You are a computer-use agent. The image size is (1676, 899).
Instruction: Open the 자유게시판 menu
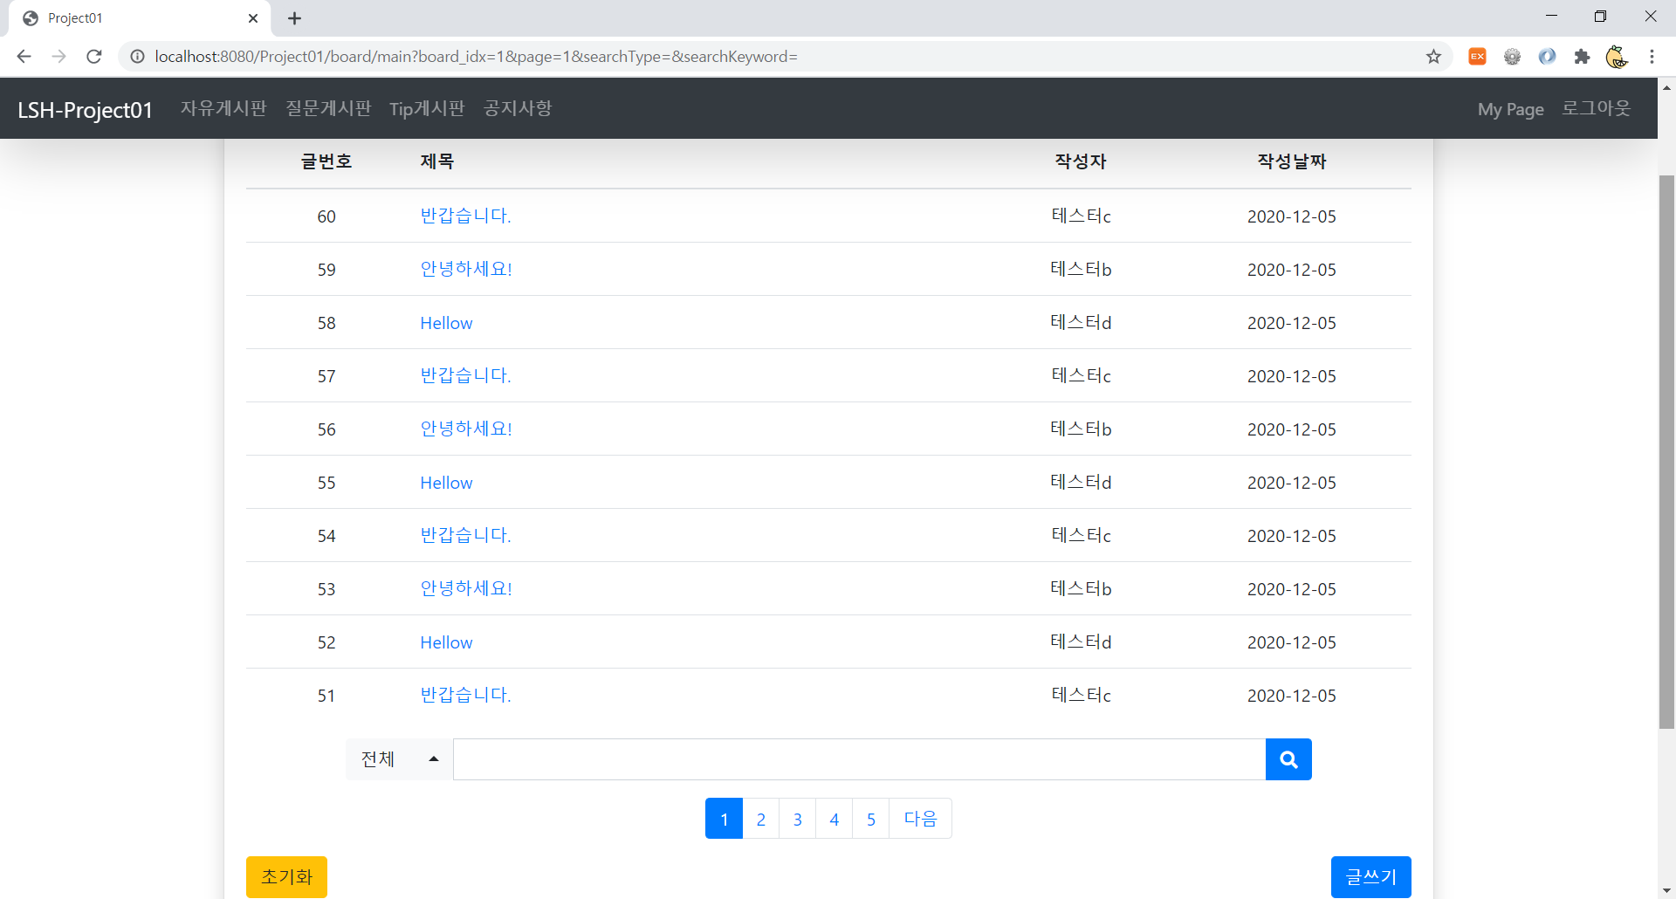[x=223, y=108]
